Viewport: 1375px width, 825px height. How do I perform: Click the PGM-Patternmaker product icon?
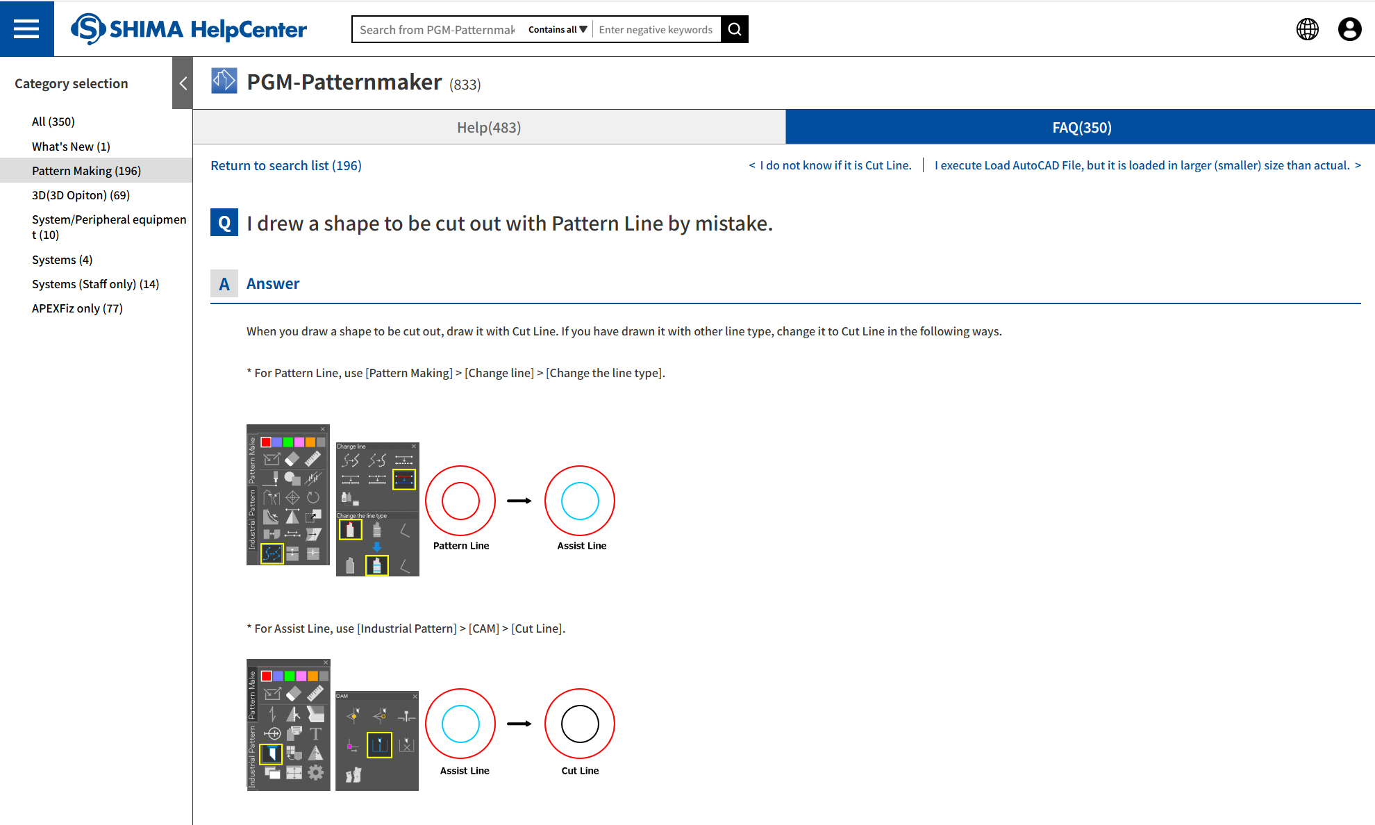(x=224, y=81)
